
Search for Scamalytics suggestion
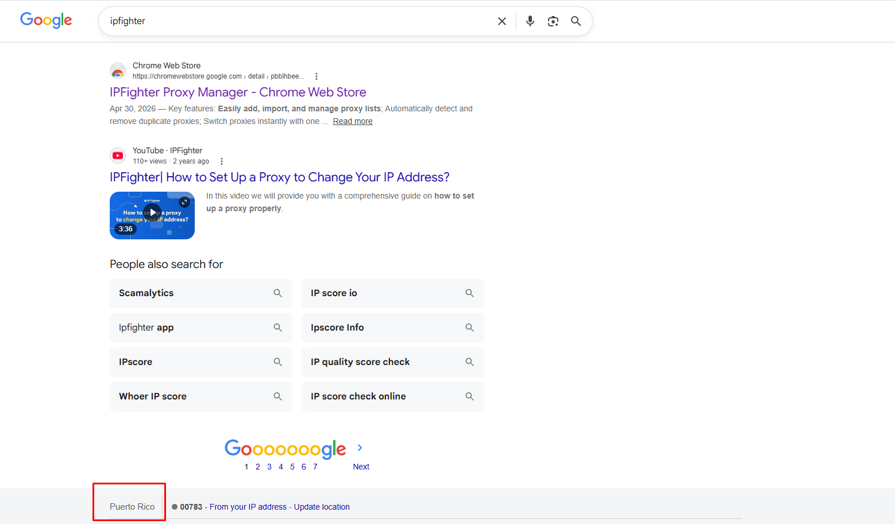[201, 293]
